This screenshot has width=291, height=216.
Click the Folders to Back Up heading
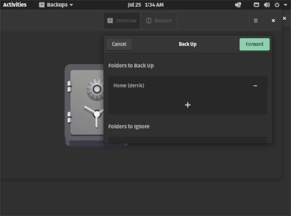pos(131,65)
